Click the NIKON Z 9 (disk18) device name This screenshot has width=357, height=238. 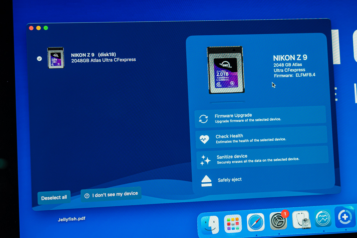click(93, 55)
